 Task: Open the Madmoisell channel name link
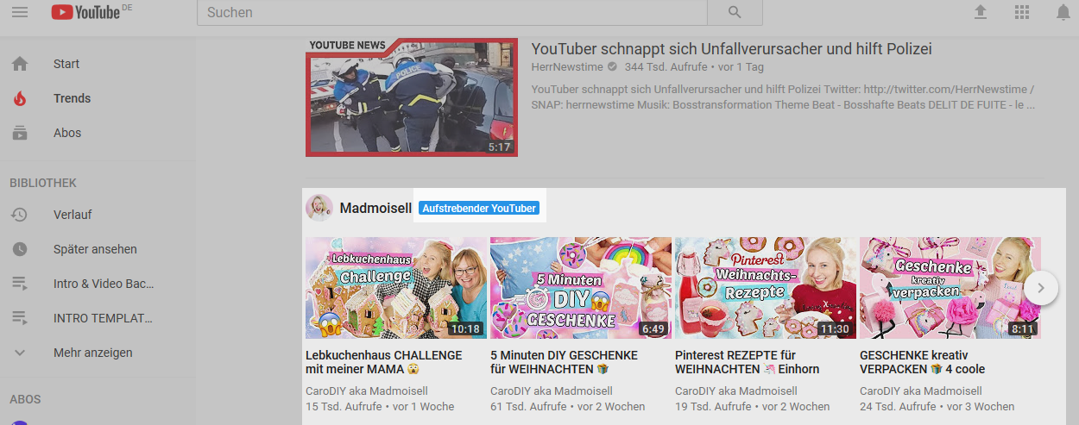pos(375,209)
